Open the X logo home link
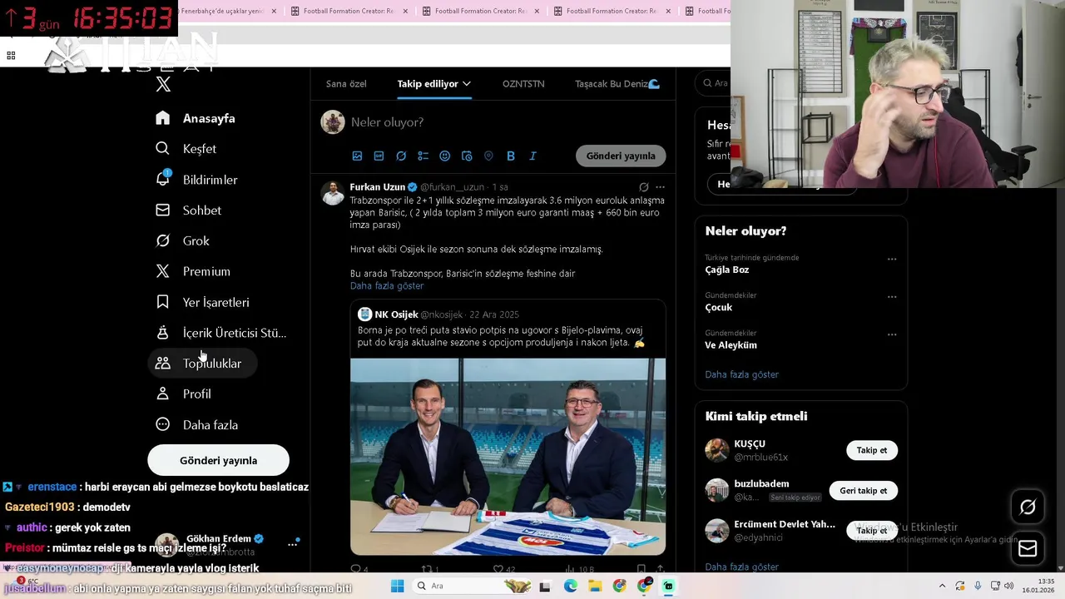Screen dimensions: 1065x599 tap(163, 84)
